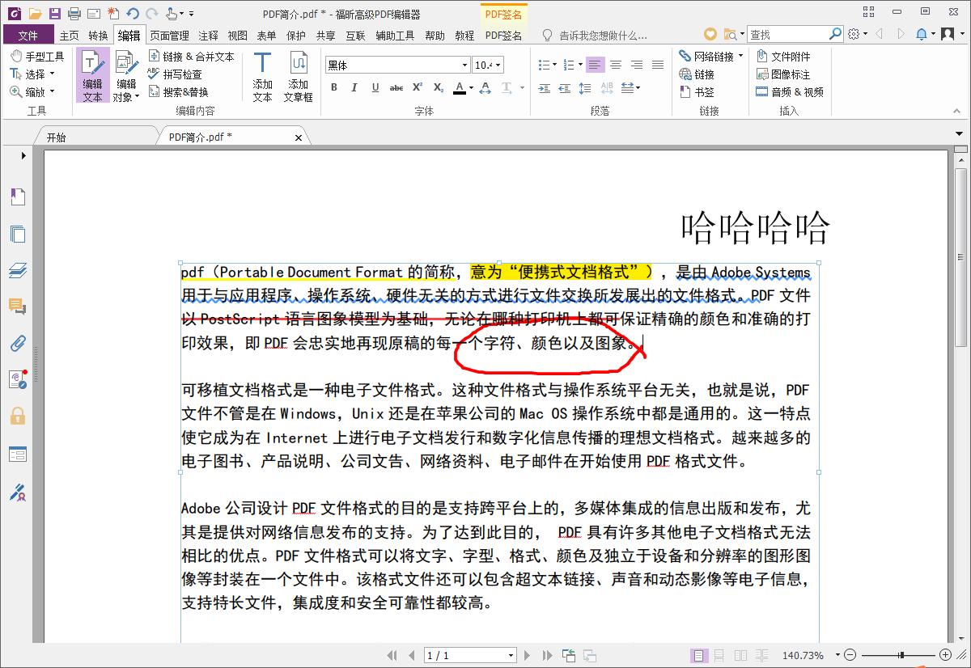
Task: Select the 编辑文本 (Edit Text) tool
Action: [x=92, y=77]
